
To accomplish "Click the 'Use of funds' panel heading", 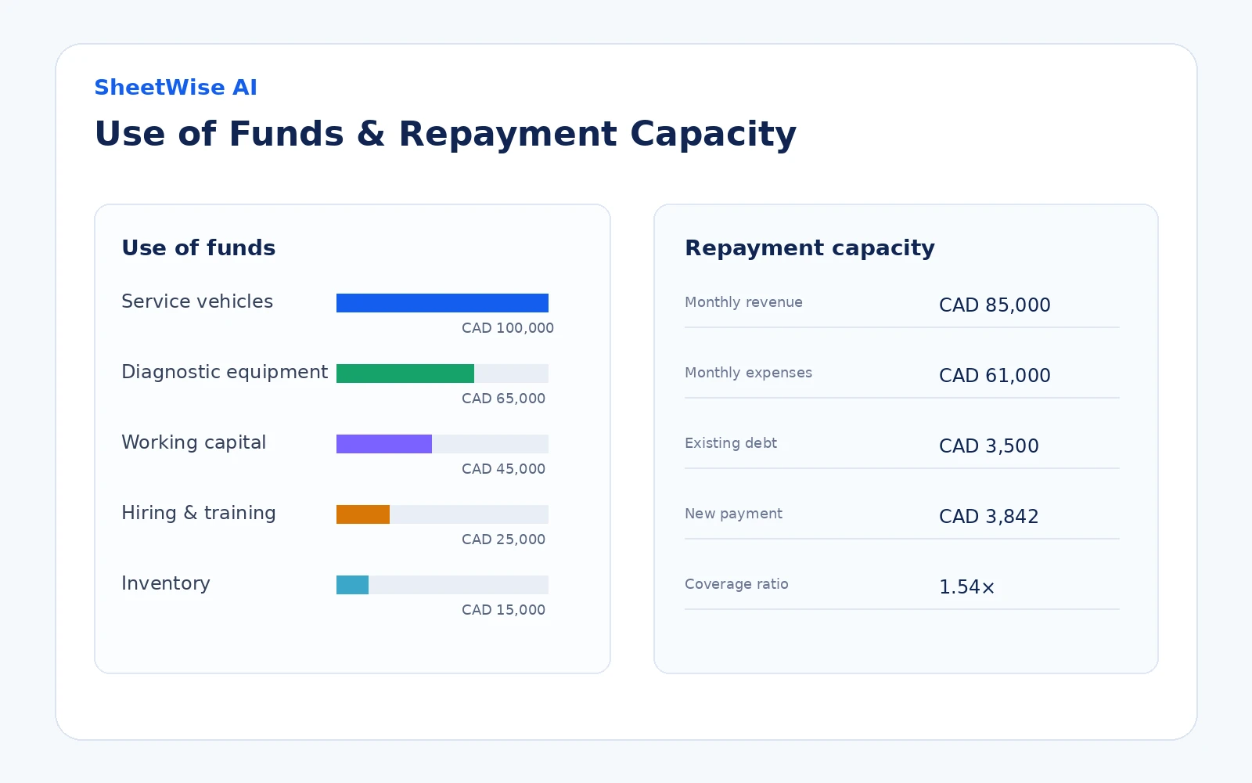I will 199,247.
